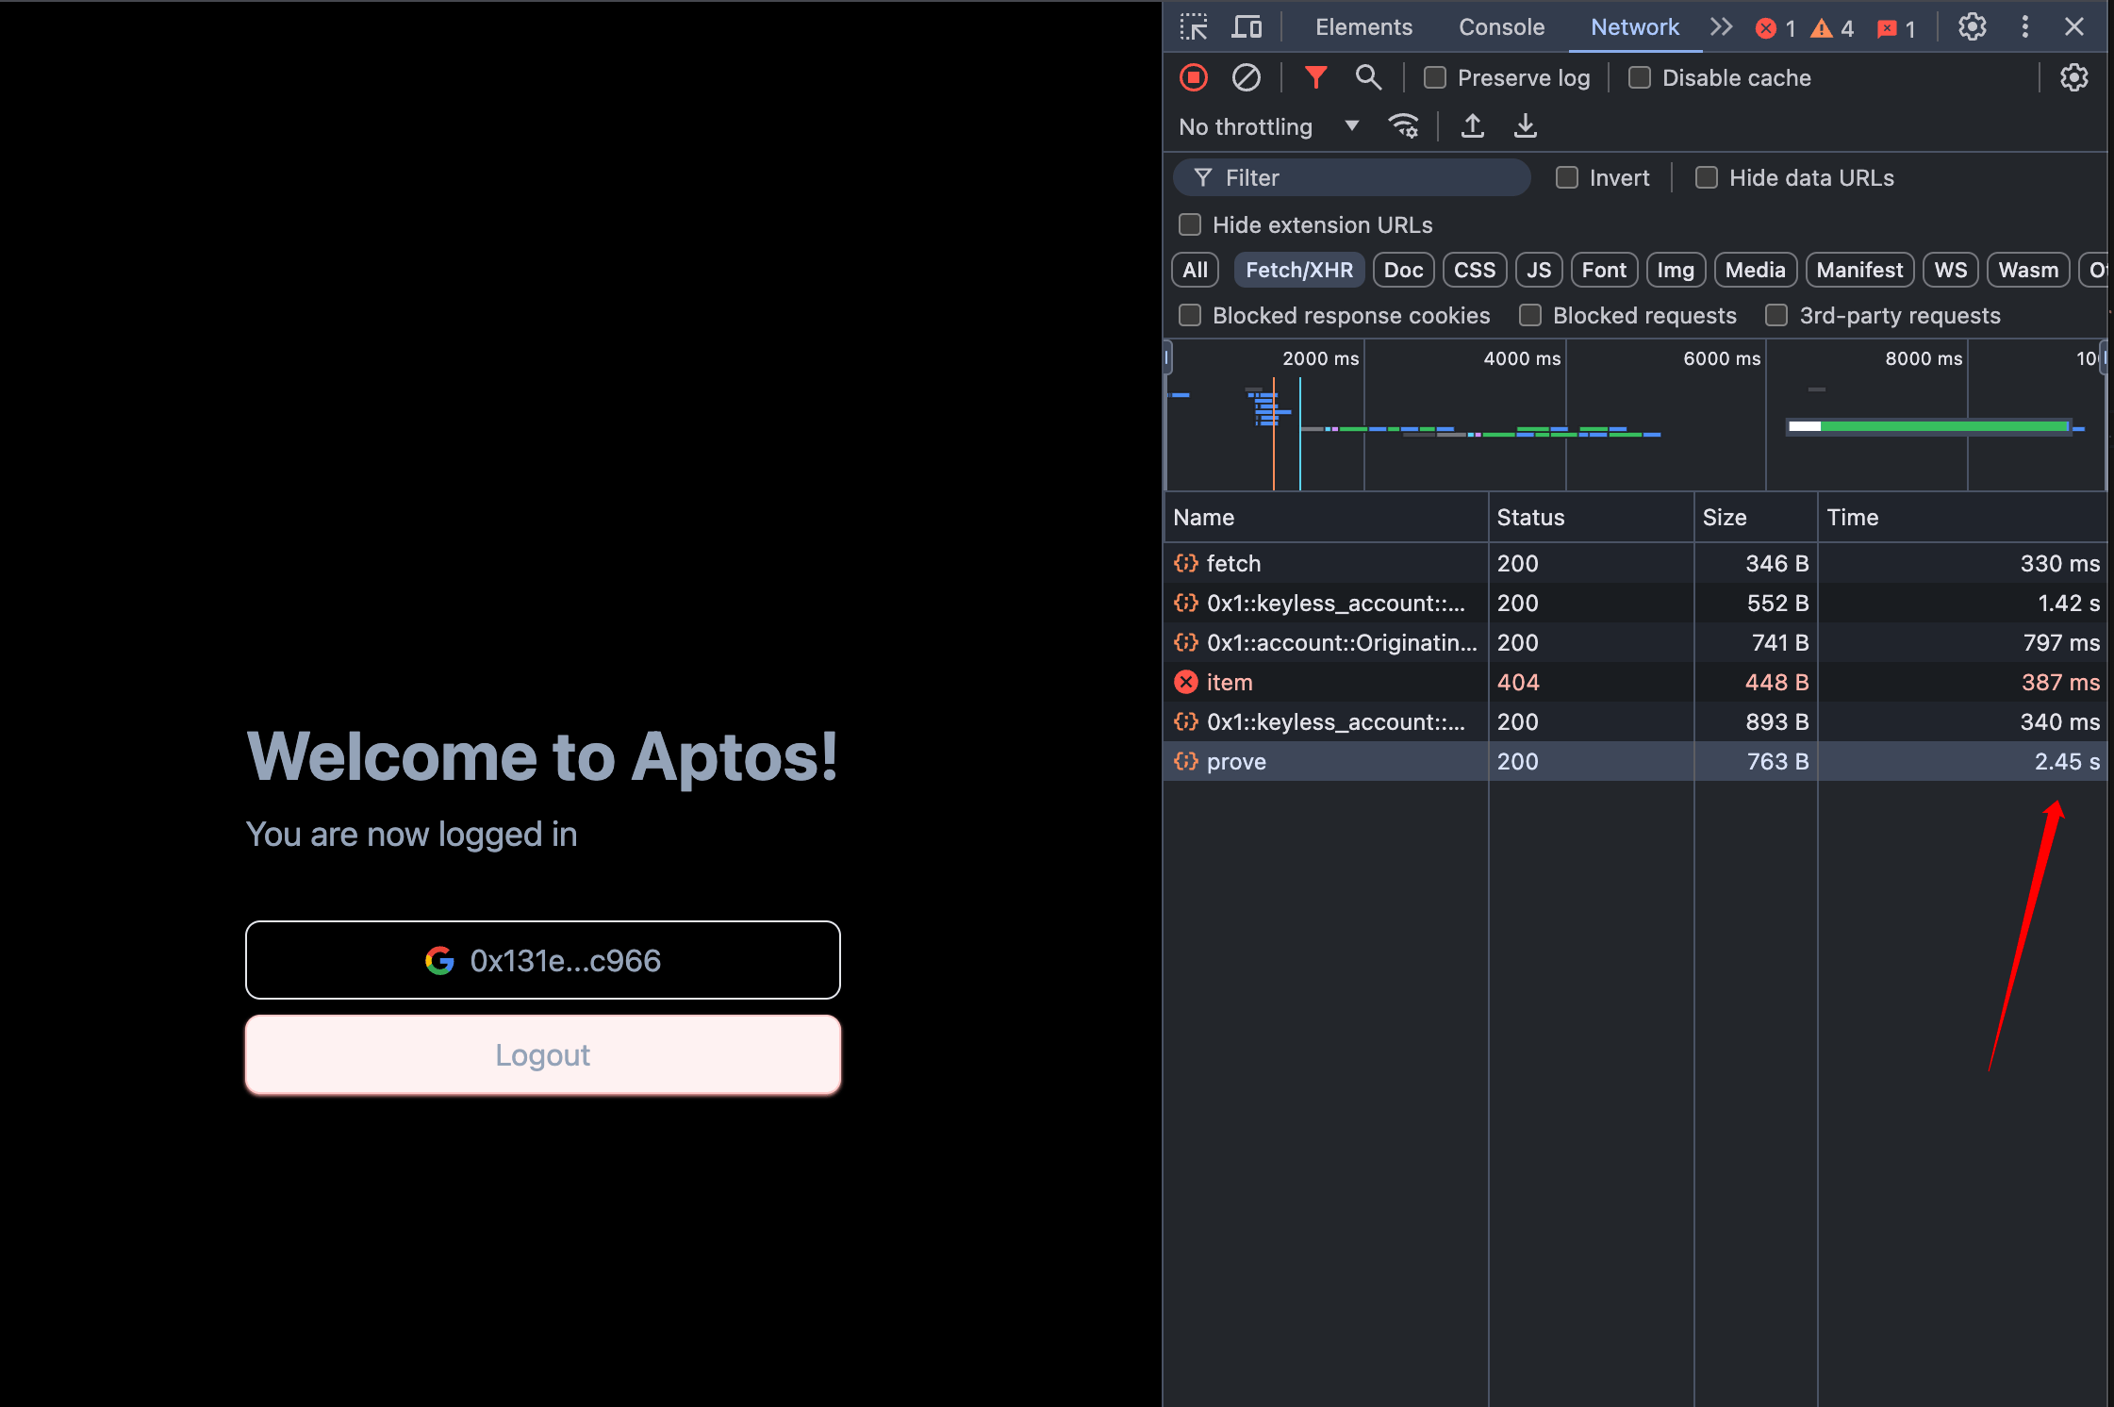
Task: Filter requests by Img type
Action: pos(1676,270)
